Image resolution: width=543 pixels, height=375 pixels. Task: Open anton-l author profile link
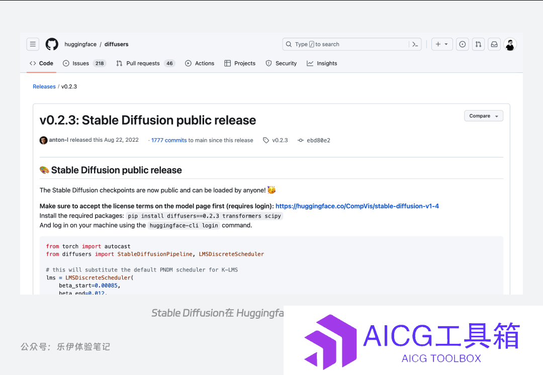[x=58, y=140]
